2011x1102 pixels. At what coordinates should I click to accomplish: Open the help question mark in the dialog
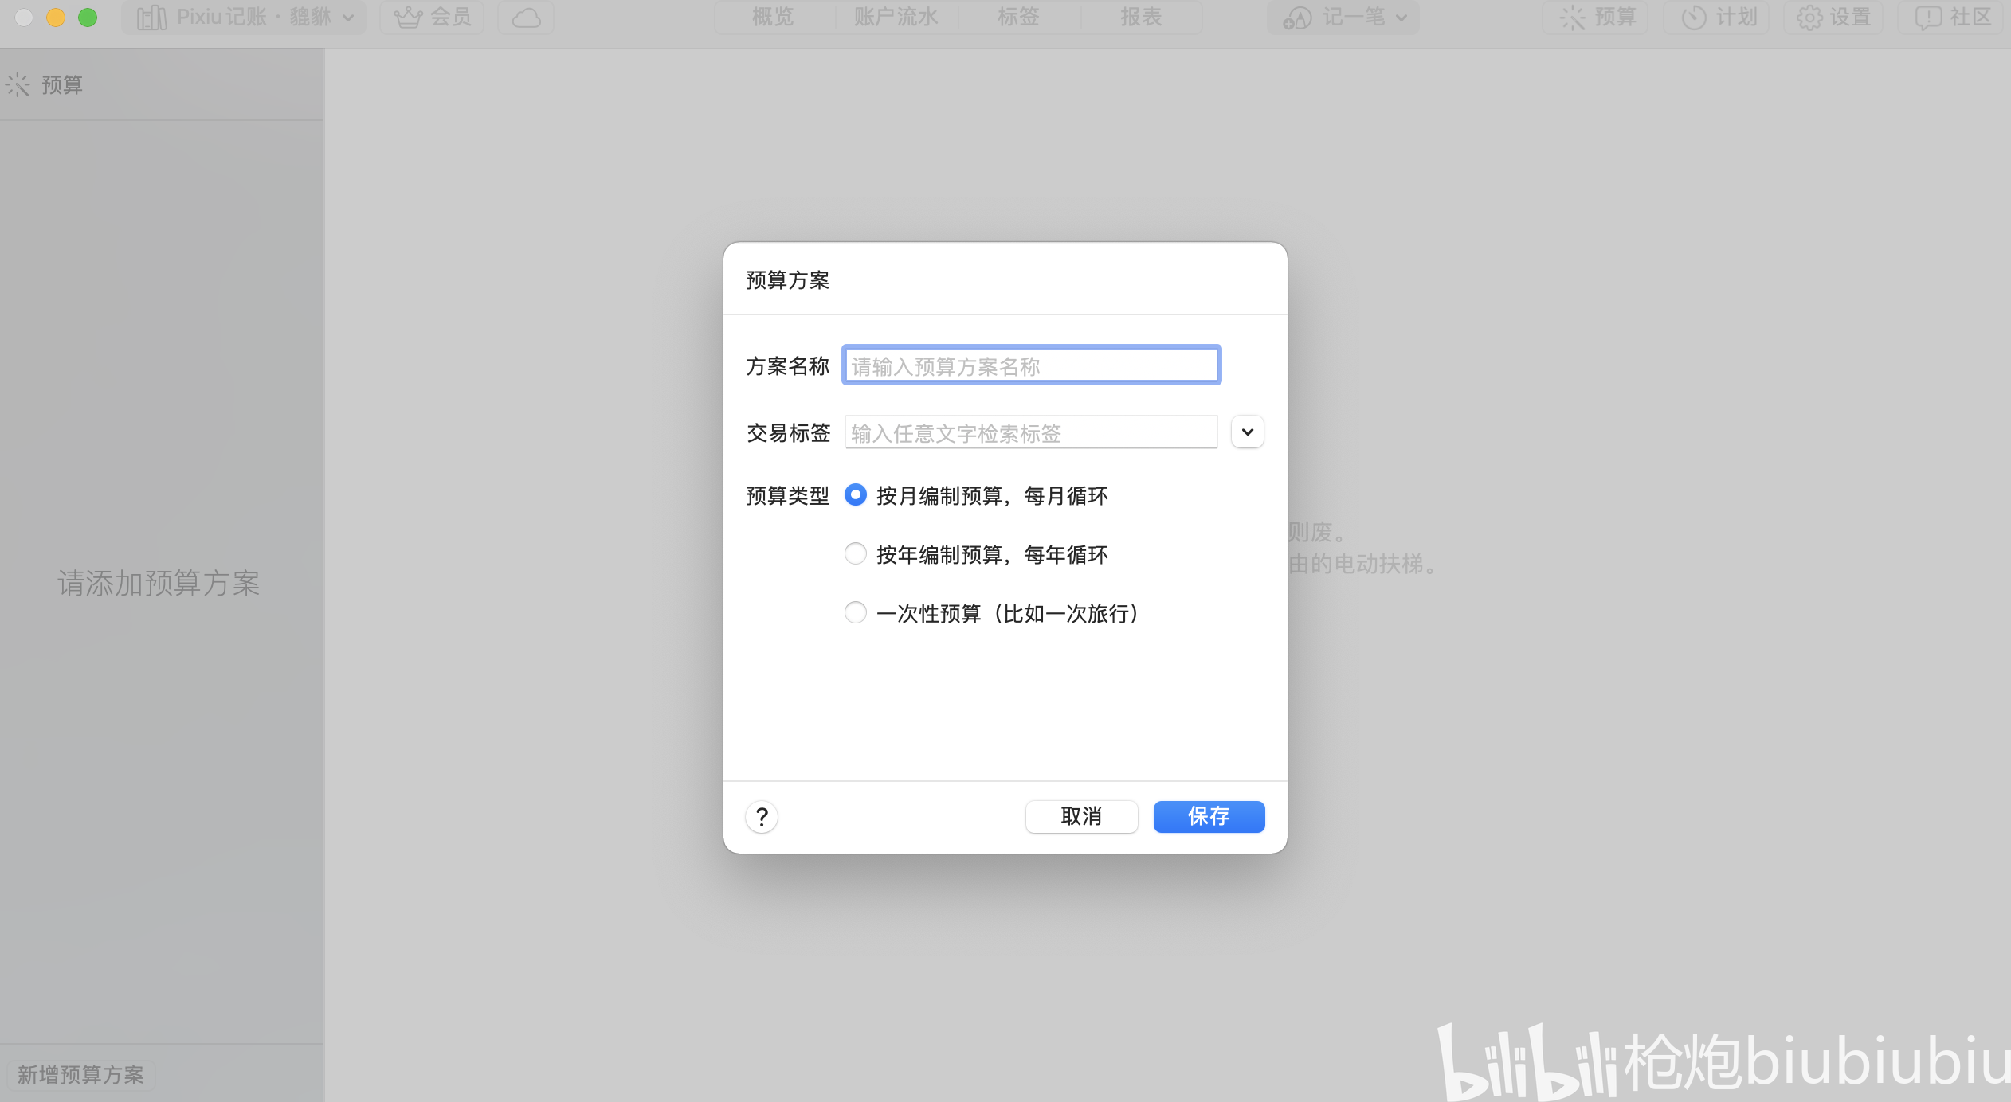tap(762, 816)
